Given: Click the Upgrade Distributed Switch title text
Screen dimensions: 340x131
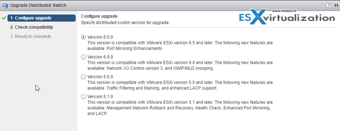Looking at the screenshot, I should pos(38,5).
